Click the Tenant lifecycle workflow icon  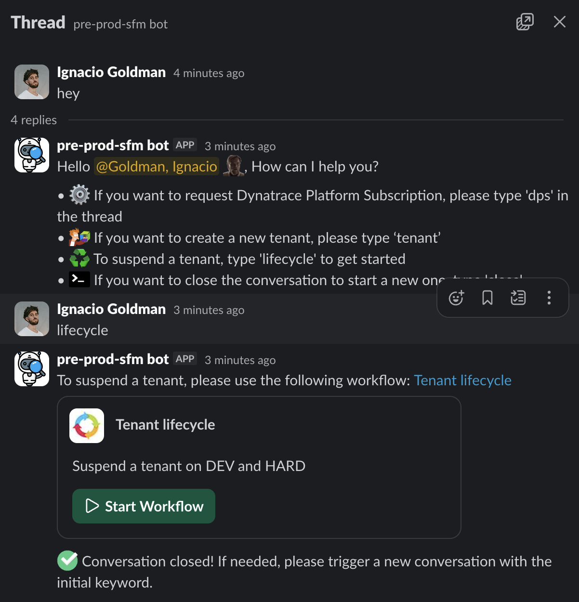pyautogui.click(x=87, y=426)
